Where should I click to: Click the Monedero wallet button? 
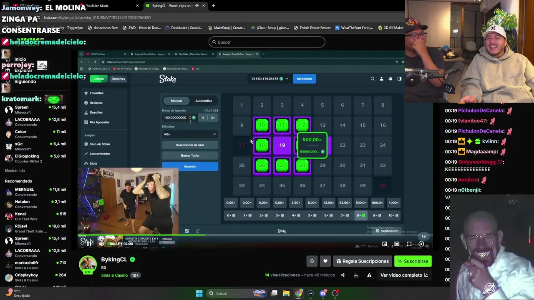pos(304,79)
